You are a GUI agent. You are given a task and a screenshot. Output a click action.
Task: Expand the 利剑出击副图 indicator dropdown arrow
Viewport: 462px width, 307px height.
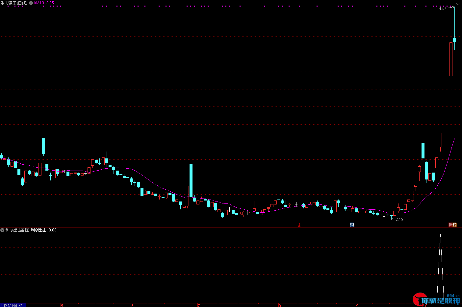2,230
